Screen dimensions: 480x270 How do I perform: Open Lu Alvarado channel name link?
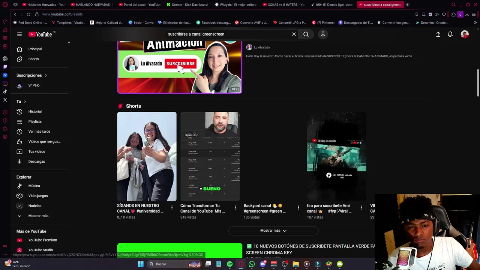262,48
